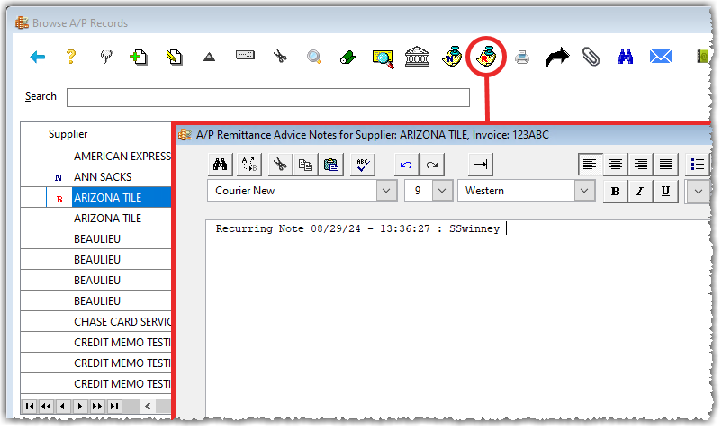Click the add record icon with green plus
This screenshot has height=430, width=722.
pos(138,58)
